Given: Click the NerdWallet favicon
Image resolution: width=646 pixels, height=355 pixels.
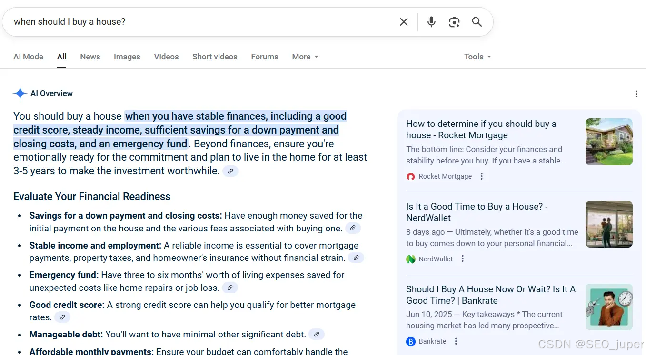Looking at the screenshot, I should pyautogui.click(x=411, y=259).
